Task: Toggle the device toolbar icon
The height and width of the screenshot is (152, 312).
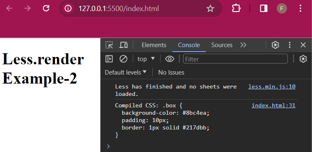Action: click(x=123, y=45)
